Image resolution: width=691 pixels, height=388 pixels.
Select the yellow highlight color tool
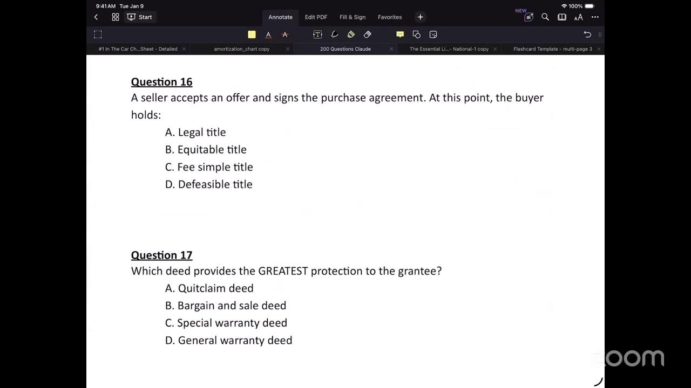coord(252,34)
